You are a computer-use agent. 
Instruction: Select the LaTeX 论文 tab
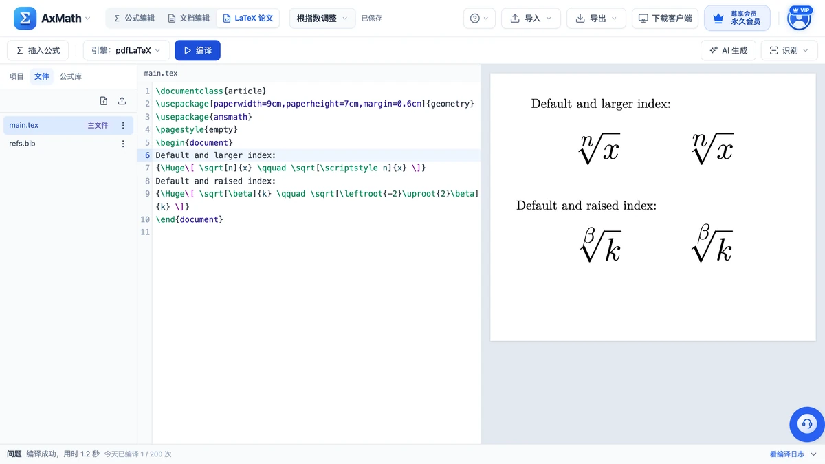click(247, 19)
